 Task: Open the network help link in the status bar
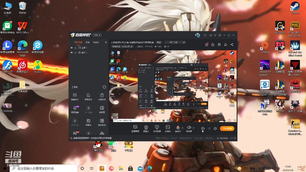pyautogui.click(x=92, y=138)
